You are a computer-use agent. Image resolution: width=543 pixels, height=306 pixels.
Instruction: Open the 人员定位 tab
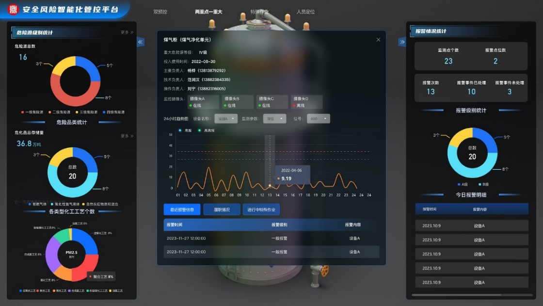305,12
